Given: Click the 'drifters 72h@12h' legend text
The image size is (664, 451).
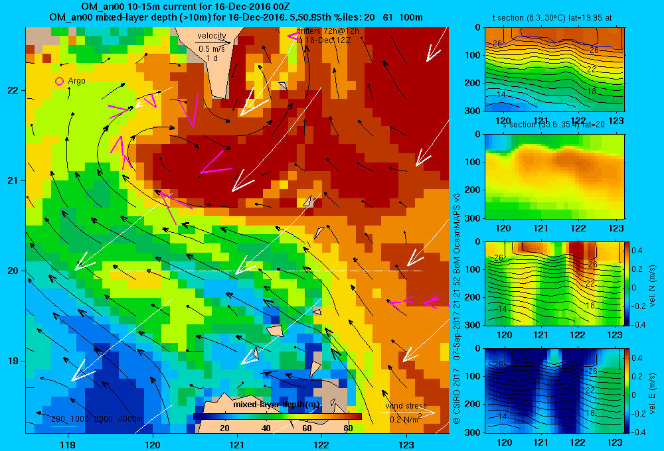Looking at the screenshot, I should [x=328, y=31].
